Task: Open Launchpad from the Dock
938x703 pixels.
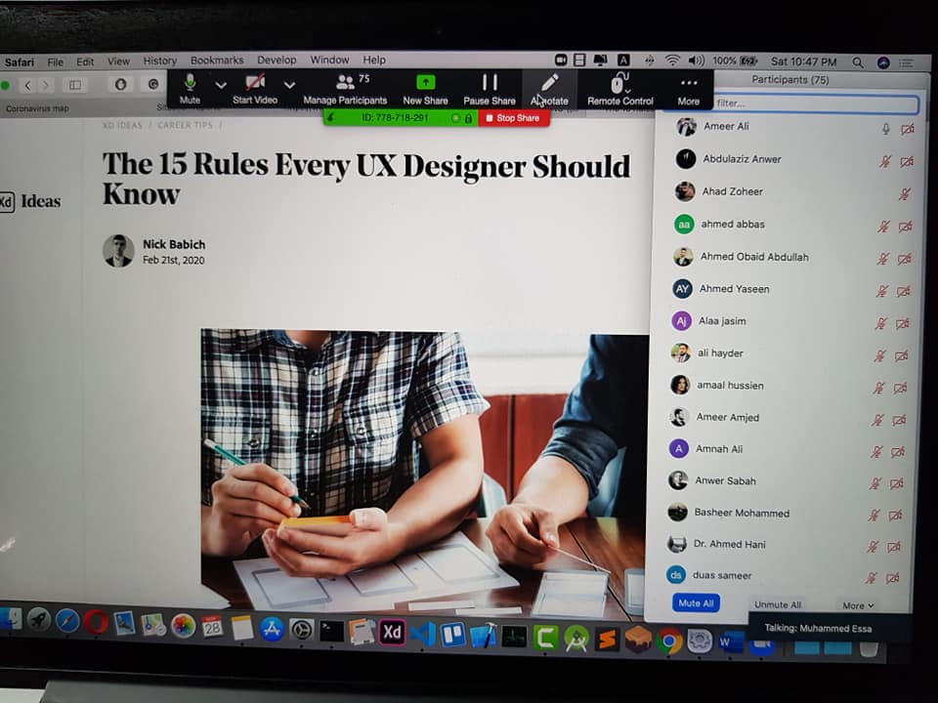Action: coord(38,620)
